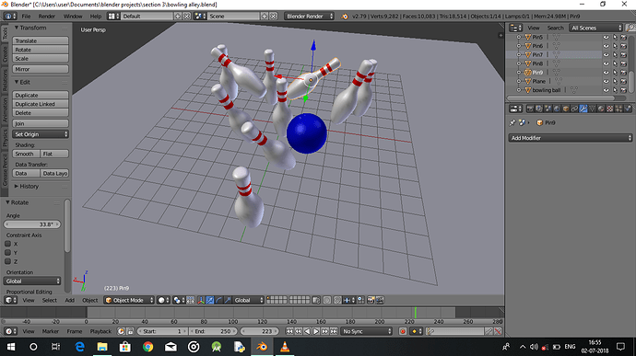Toggle visibility of bowling ball object

tap(606, 90)
